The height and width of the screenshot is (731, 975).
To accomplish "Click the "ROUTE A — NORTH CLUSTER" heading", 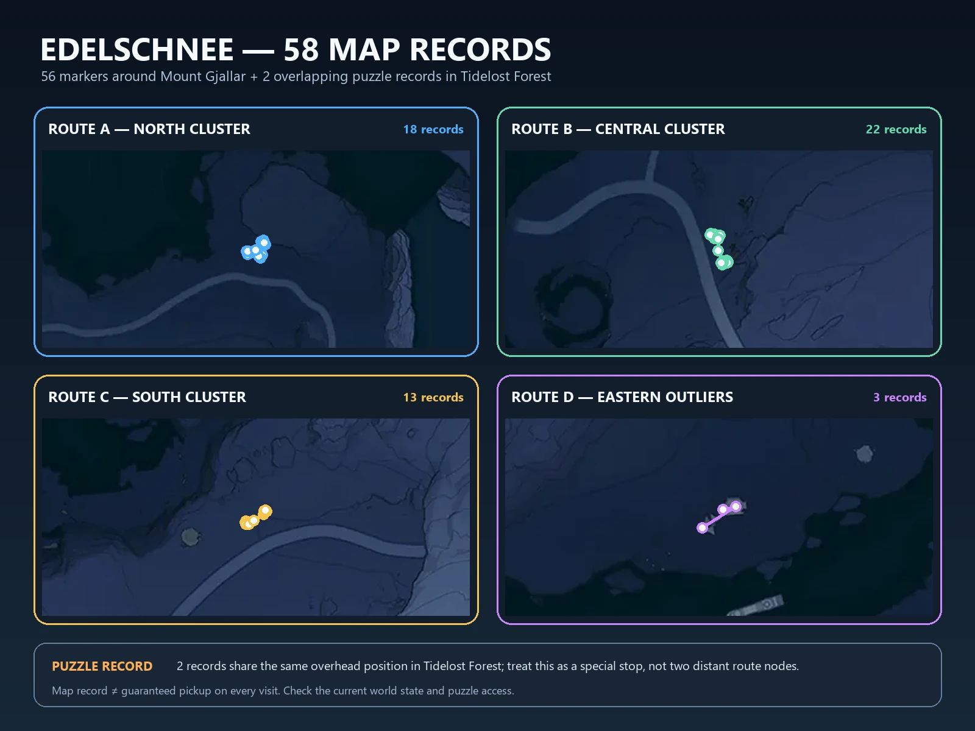I will 149,129.
